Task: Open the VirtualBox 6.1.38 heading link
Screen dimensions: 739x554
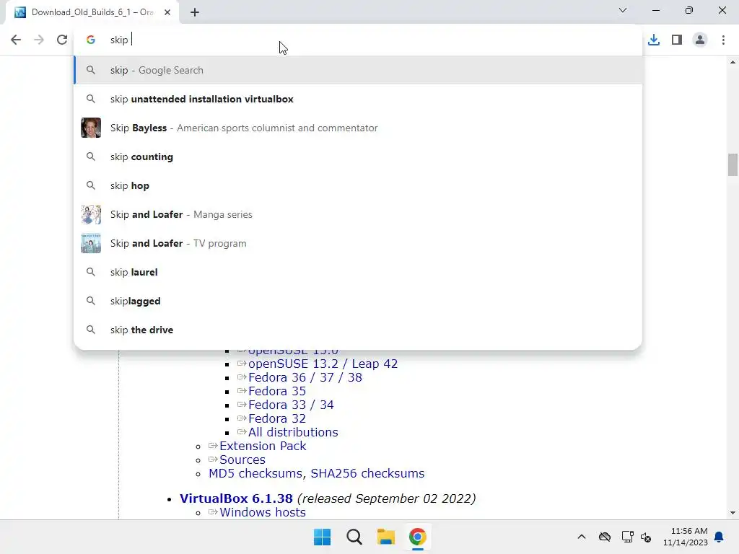Action: point(236,498)
